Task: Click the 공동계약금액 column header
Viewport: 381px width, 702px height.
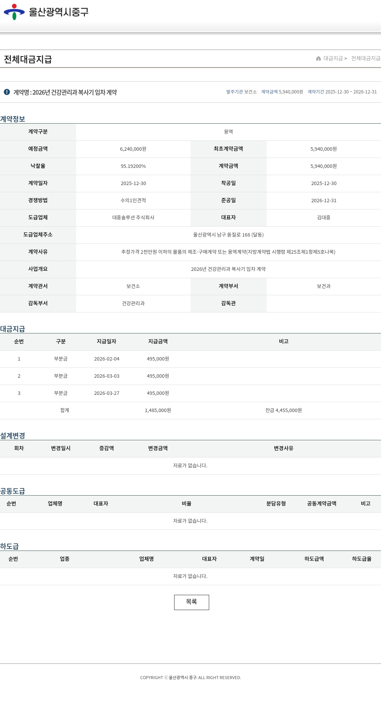Action: click(322, 504)
